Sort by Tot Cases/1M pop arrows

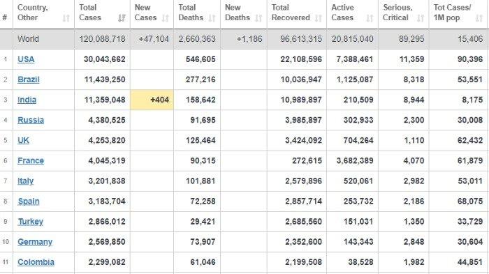tap(479, 18)
